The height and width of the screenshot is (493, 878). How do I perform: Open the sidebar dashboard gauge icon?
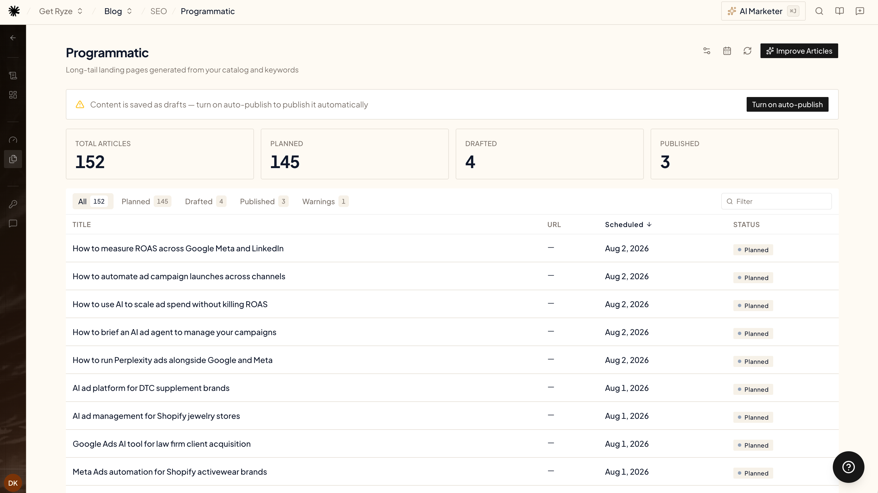[13, 140]
